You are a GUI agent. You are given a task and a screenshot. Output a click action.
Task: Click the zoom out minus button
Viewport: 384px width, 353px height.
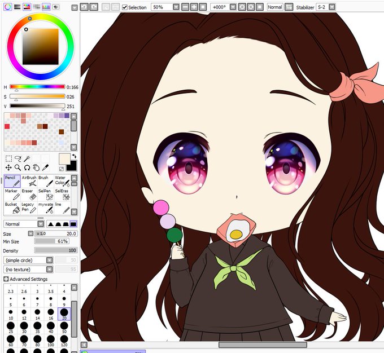pyautogui.click(x=185, y=7)
